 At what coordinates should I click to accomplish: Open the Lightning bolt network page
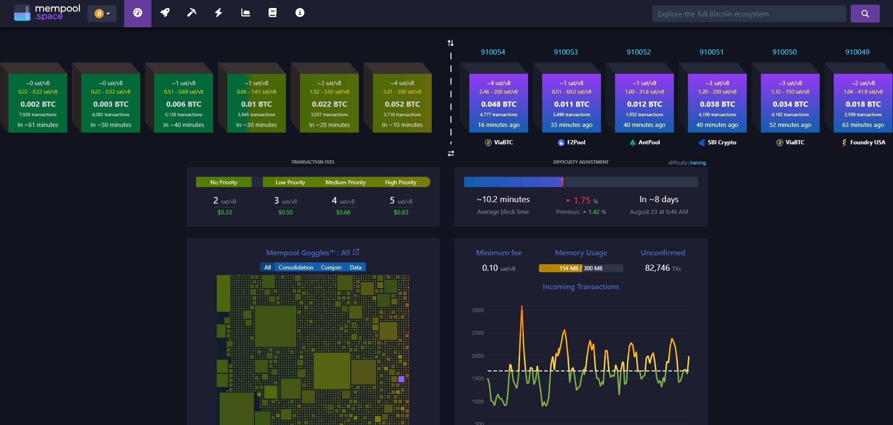tap(219, 13)
